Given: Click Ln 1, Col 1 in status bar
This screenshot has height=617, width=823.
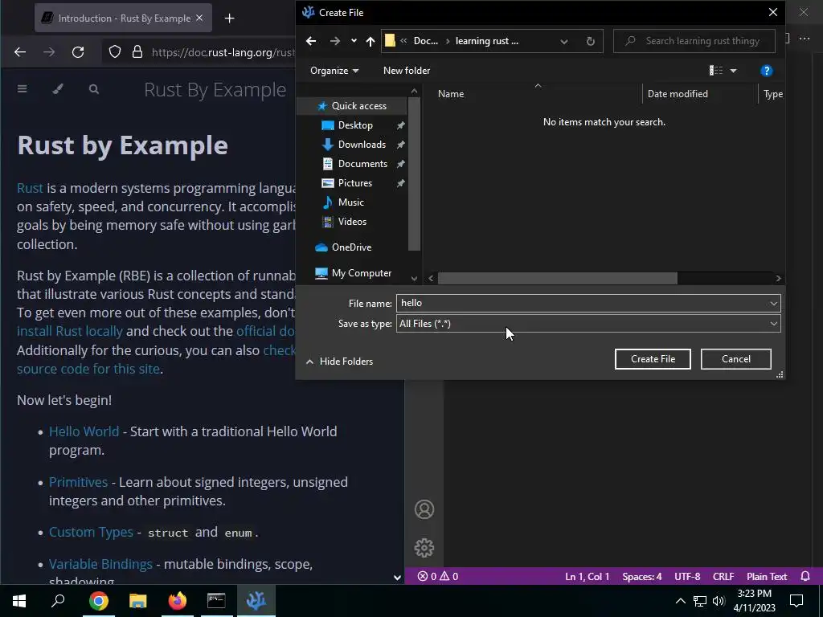Looking at the screenshot, I should [x=587, y=577].
